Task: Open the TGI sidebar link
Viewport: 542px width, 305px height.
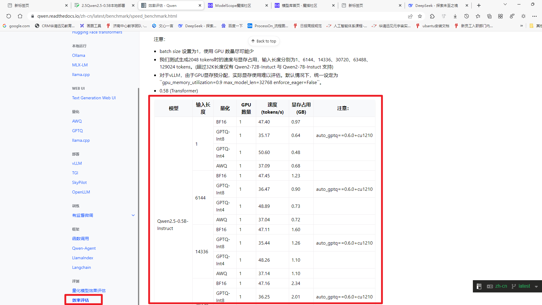Action: pos(75,173)
